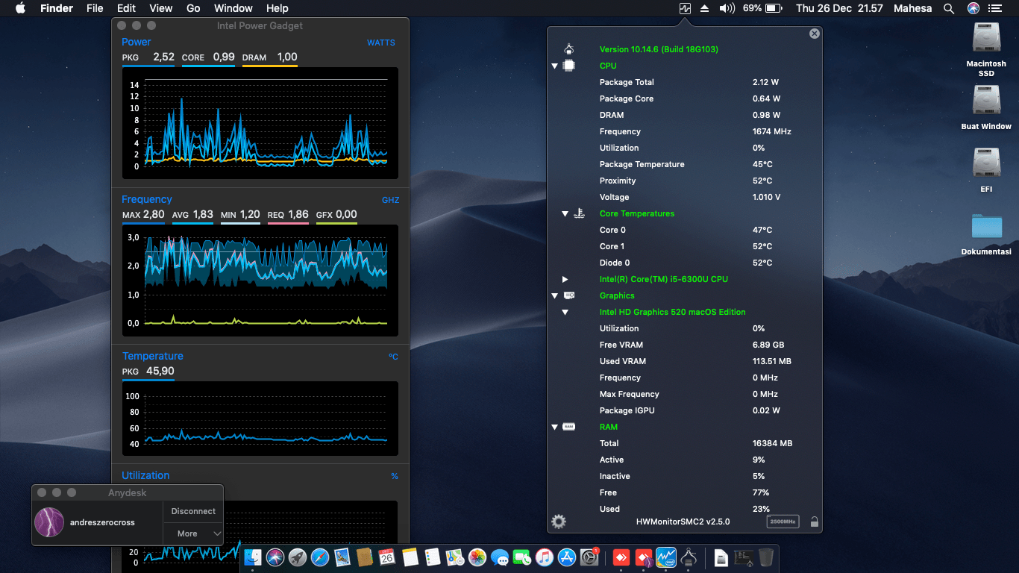Click the Thu 26 Dec 21.57 clock
Screen dimensions: 1019x573
pyautogui.click(x=839, y=8)
